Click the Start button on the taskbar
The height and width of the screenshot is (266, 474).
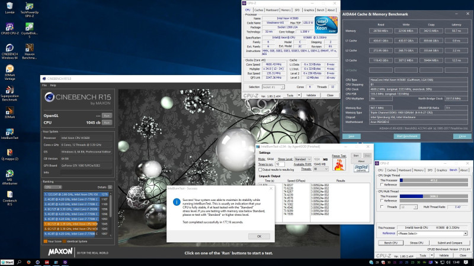7,262
